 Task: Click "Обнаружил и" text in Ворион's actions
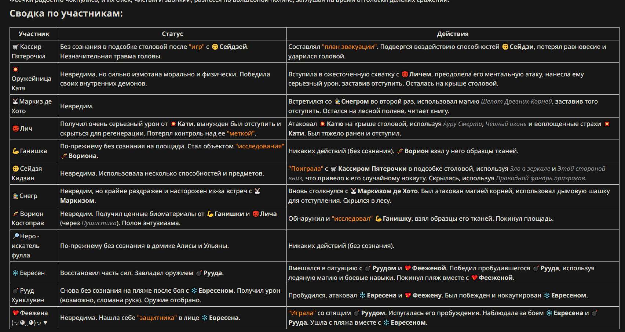click(309, 219)
